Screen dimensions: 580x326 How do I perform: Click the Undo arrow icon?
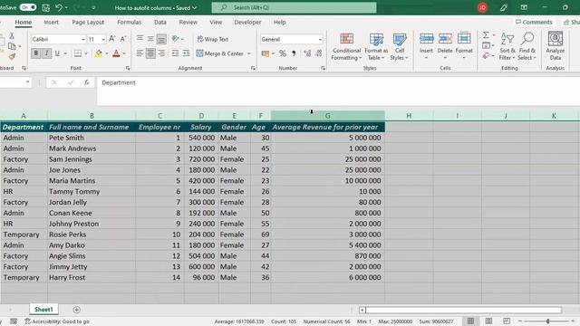point(58,7)
